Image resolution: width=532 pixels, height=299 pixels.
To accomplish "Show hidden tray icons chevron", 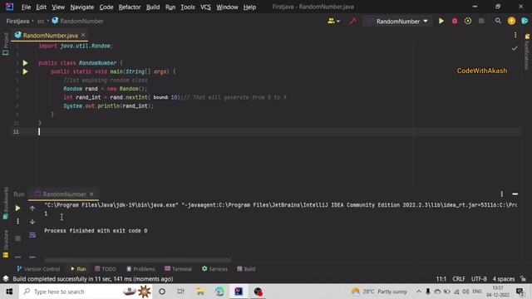I will coord(419,292).
